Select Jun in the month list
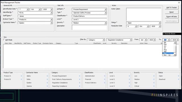This screenshot has height=102, width=182. (x=168, y=46)
